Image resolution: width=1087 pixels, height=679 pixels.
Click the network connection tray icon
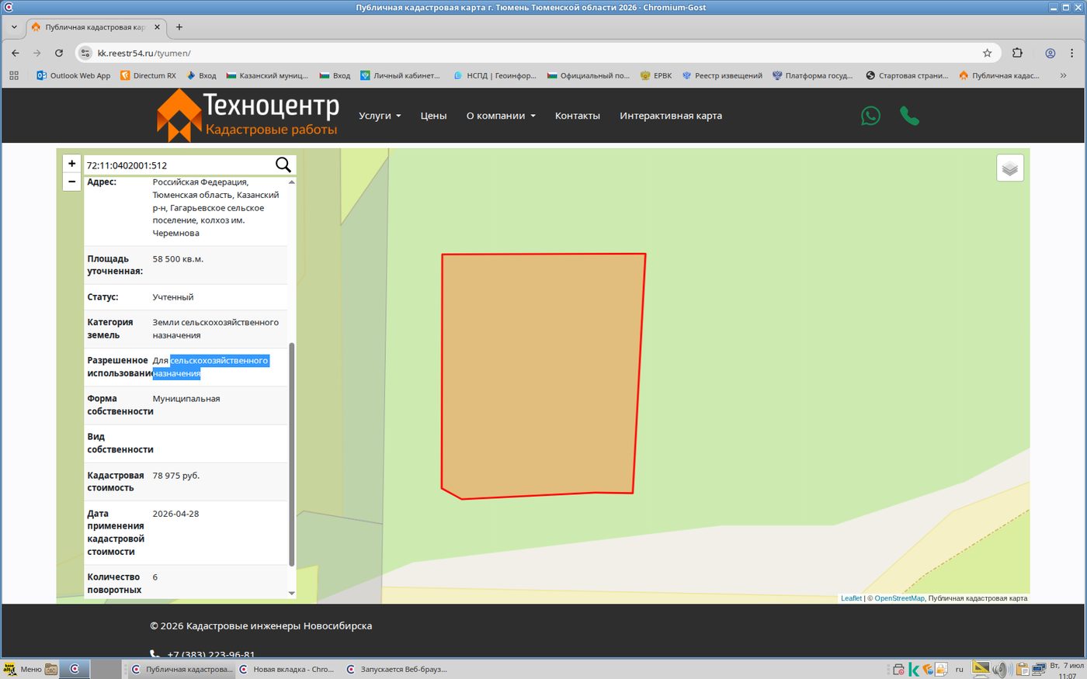[x=1038, y=669]
